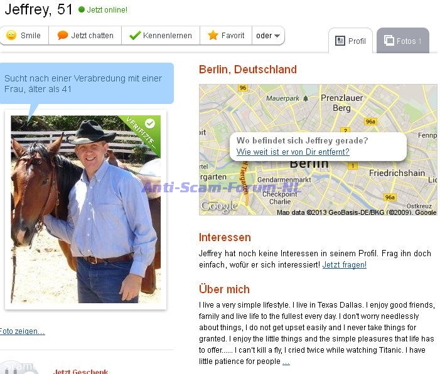Open Jeffrey's profile photo with horse
Image resolution: width=440 pixels, height=374 pixels.
pos(85,209)
